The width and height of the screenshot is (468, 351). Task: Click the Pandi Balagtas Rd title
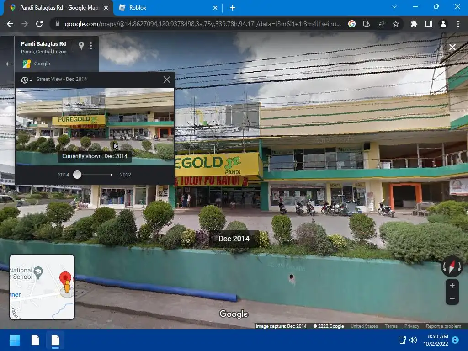coord(43,43)
